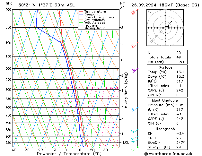Open the weatheronline.co.uk copyright link
202x156 pixels.
(168, 154)
